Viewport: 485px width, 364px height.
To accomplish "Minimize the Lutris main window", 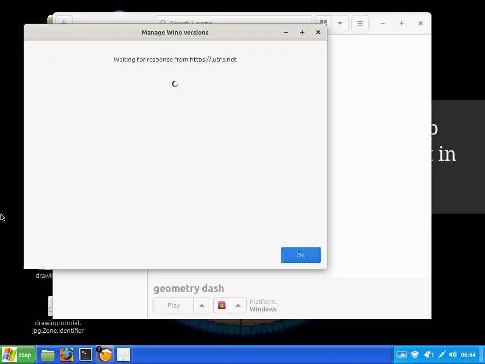I will (383, 23).
